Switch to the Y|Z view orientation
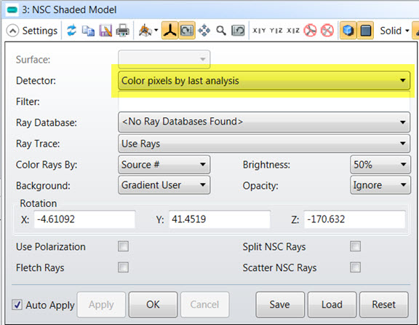 click(x=276, y=31)
